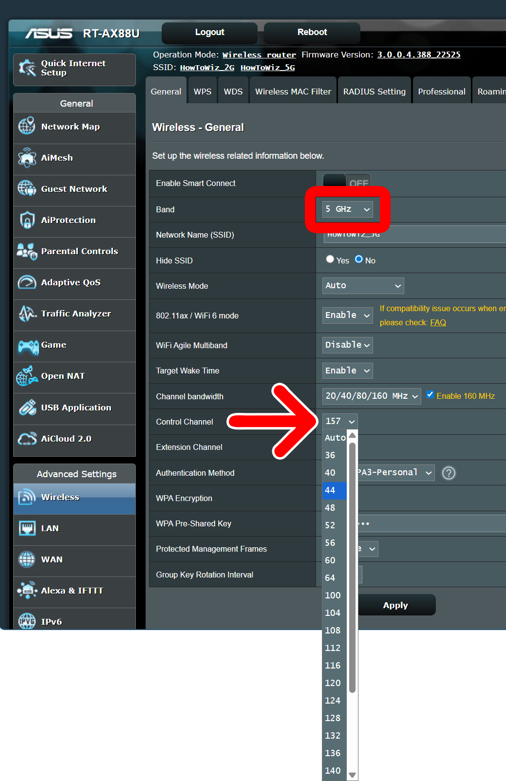
Task: Open Network Map via its globe icon
Action: click(27, 126)
